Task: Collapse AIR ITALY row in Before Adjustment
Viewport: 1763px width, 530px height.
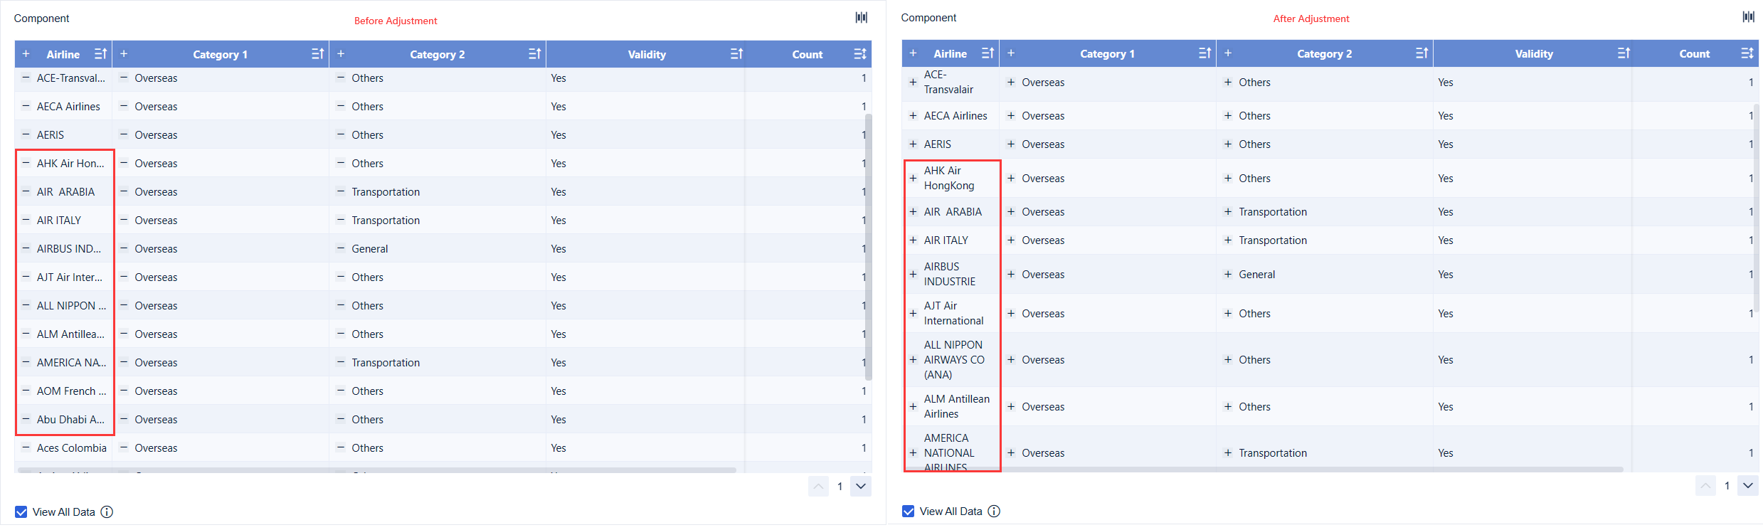Action: coord(26,220)
